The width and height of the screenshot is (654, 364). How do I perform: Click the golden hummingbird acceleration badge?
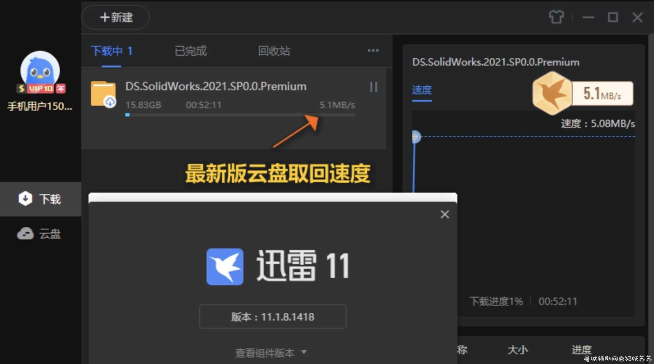pos(552,93)
